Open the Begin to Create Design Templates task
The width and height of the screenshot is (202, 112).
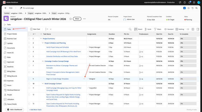point(57,79)
